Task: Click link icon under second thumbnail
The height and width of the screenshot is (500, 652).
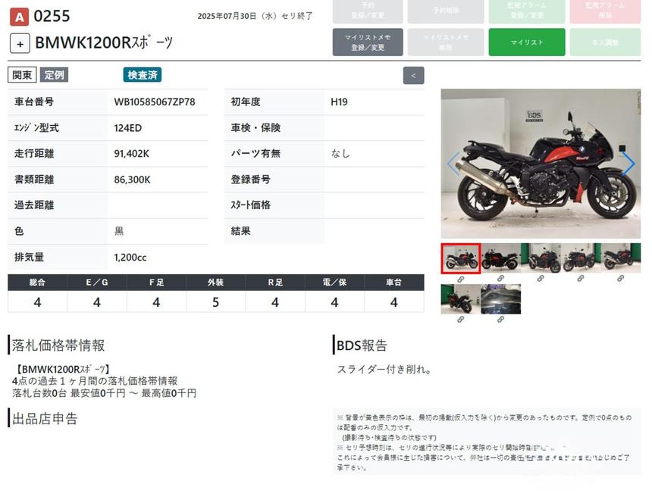Action: (500, 279)
